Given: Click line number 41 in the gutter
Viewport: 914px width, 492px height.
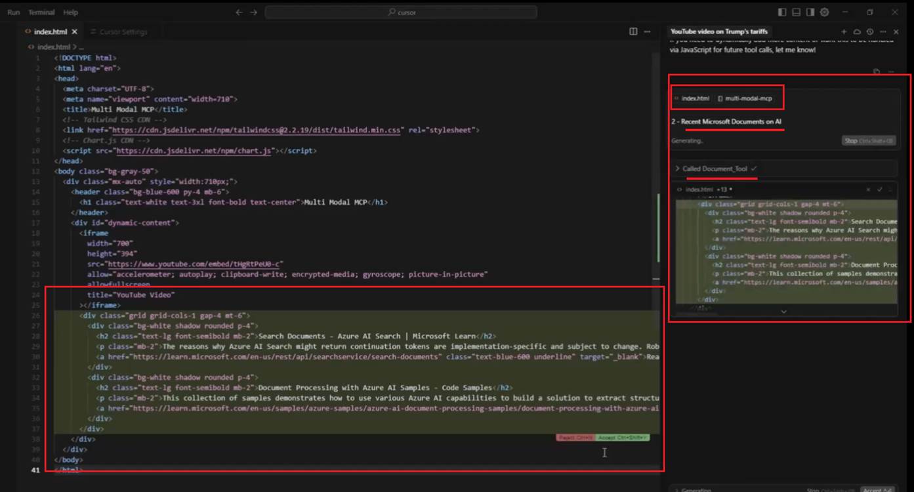Looking at the screenshot, I should [x=35, y=470].
